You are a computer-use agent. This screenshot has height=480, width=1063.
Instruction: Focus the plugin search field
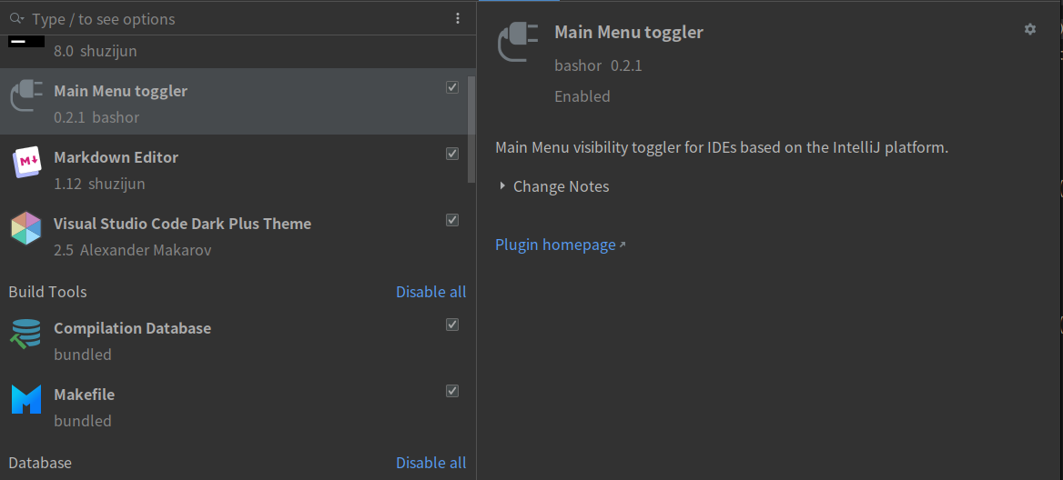(x=238, y=19)
